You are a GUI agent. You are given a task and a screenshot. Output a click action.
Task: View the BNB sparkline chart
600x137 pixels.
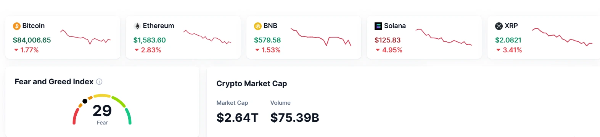point(321,37)
